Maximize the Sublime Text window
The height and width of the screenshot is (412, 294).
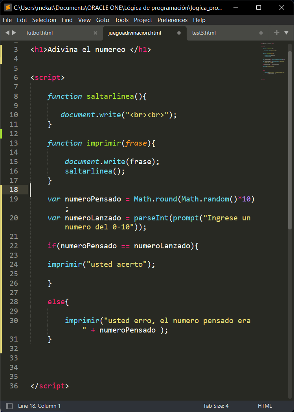pyautogui.click(x=259, y=7)
